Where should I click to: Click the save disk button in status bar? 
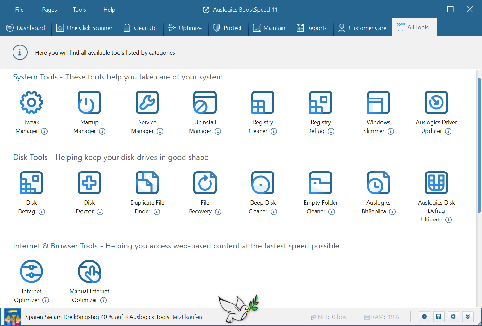pos(439,317)
